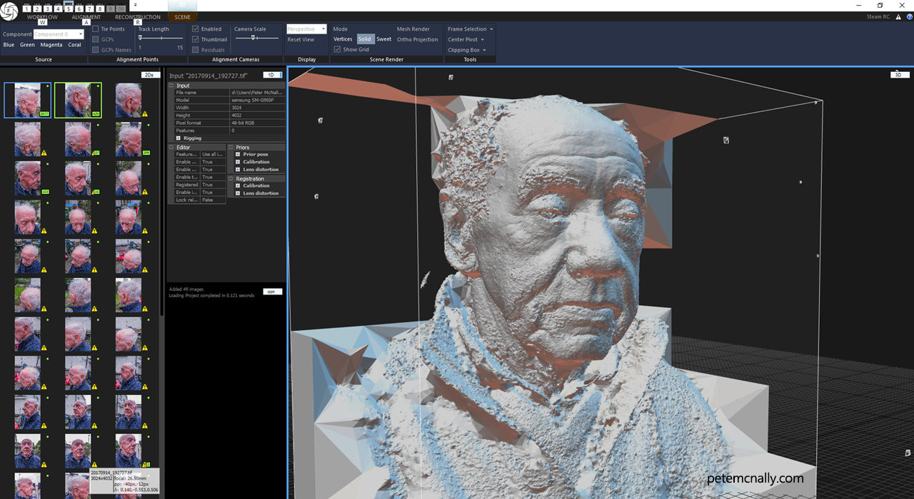Select the green-highlighted second photo thumbnail
Image resolution: width=914 pixels, height=499 pixels.
click(78, 100)
